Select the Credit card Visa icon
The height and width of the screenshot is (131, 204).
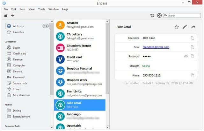coord(60,59)
